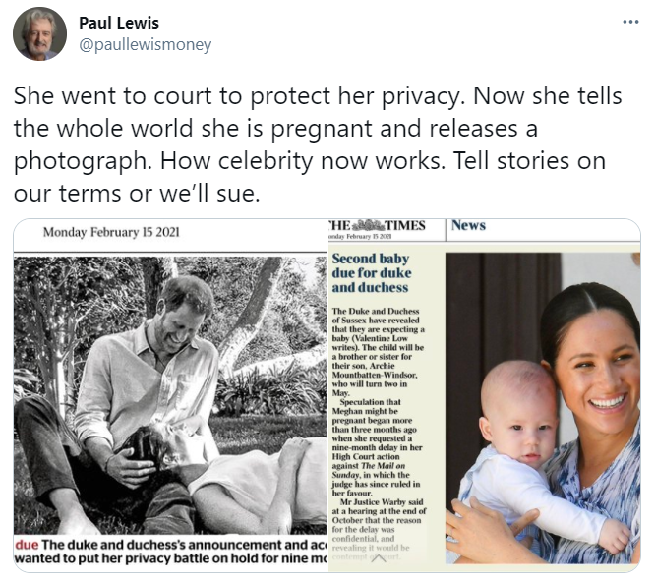Click The Times masthead in the clipping

point(377,227)
